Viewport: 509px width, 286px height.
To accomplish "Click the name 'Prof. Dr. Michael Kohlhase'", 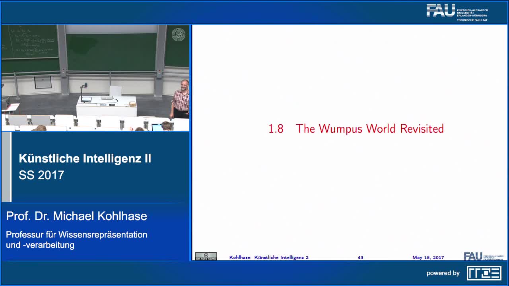I will coord(76,216).
